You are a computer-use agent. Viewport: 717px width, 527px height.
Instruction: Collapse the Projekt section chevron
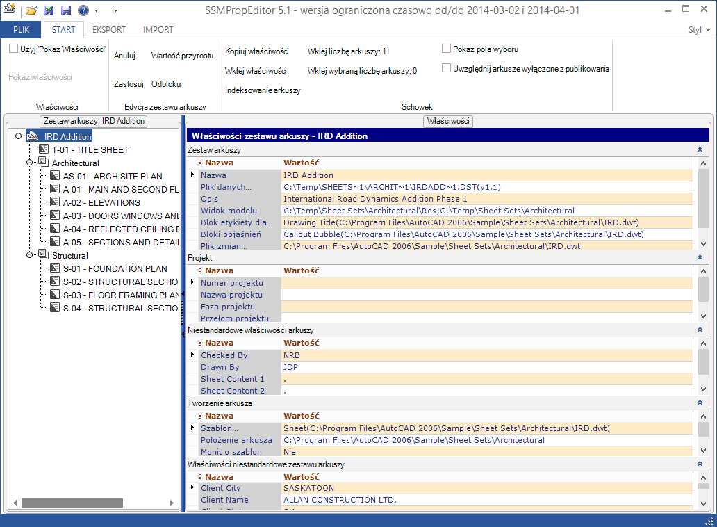(x=700, y=257)
